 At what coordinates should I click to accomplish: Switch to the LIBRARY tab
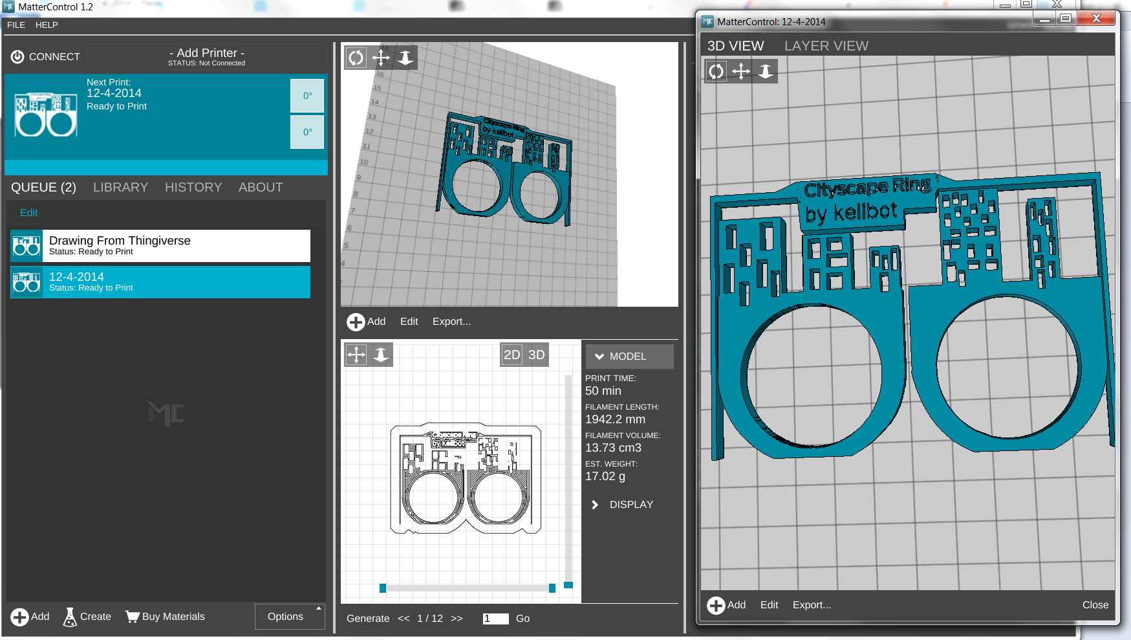[120, 188]
